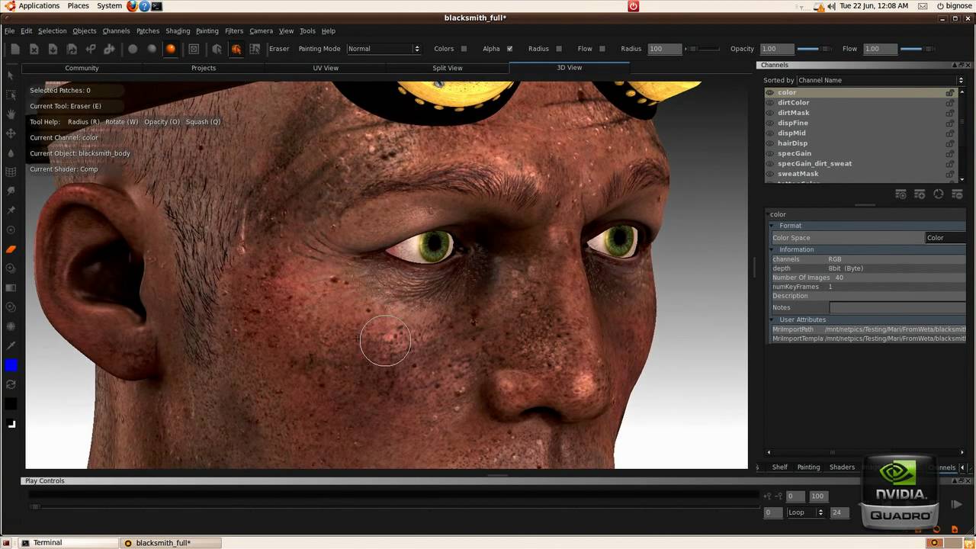976x549 pixels.
Task: Collapse the Information section
Action: point(772,250)
